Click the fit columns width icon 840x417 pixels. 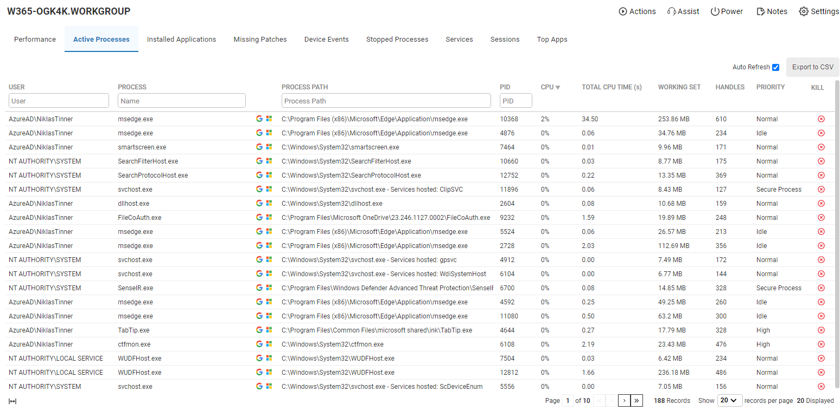pyautogui.click(x=12, y=401)
